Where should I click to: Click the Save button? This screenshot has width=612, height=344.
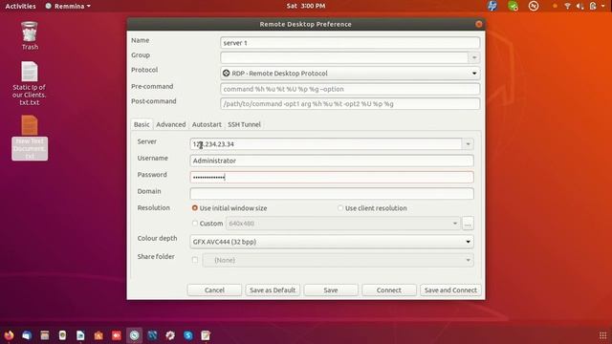click(331, 290)
